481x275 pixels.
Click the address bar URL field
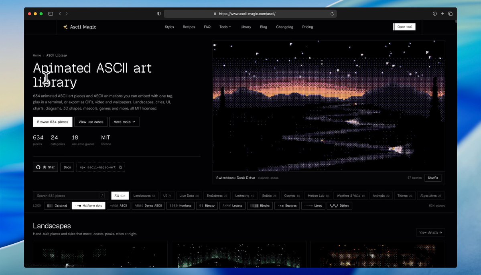pos(250,14)
